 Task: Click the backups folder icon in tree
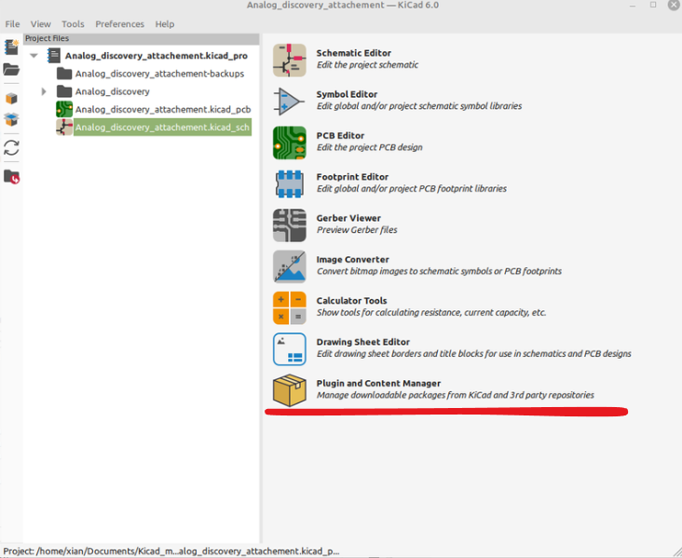[64, 74]
